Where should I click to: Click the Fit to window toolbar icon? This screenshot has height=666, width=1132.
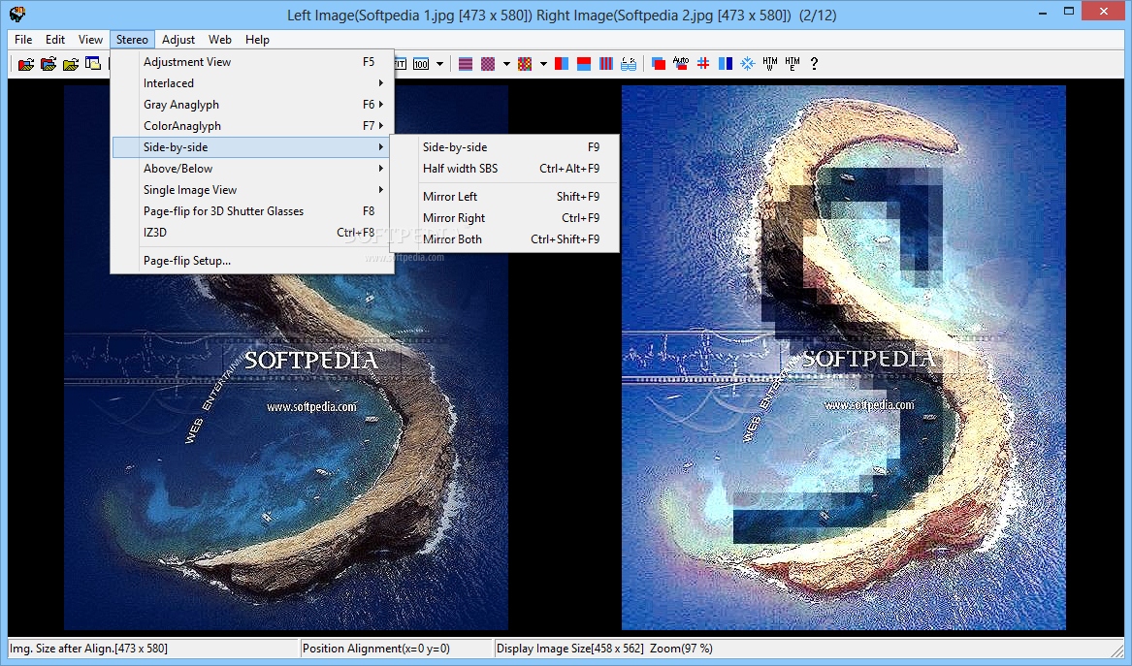tap(401, 63)
